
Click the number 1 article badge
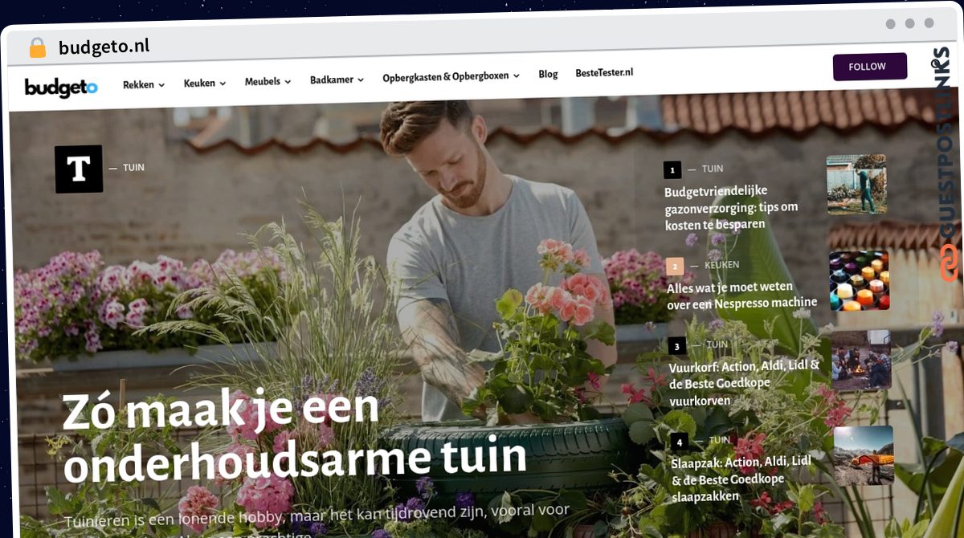coord(672,170)
